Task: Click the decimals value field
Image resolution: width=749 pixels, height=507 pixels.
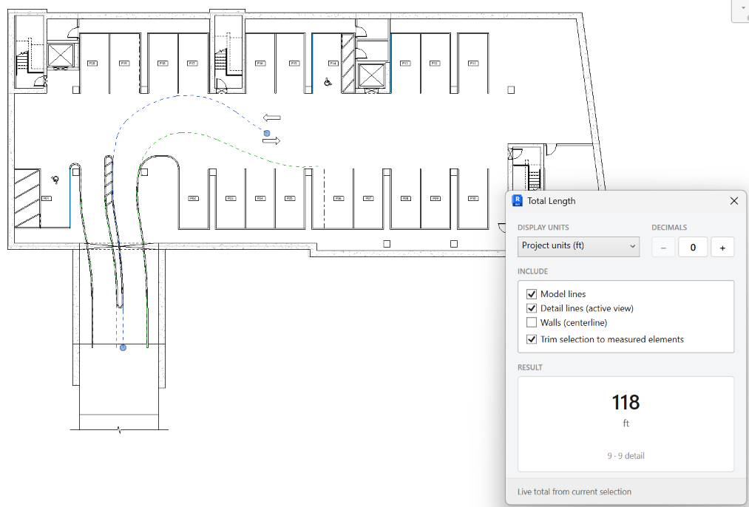Action: [x=693, y=248]
